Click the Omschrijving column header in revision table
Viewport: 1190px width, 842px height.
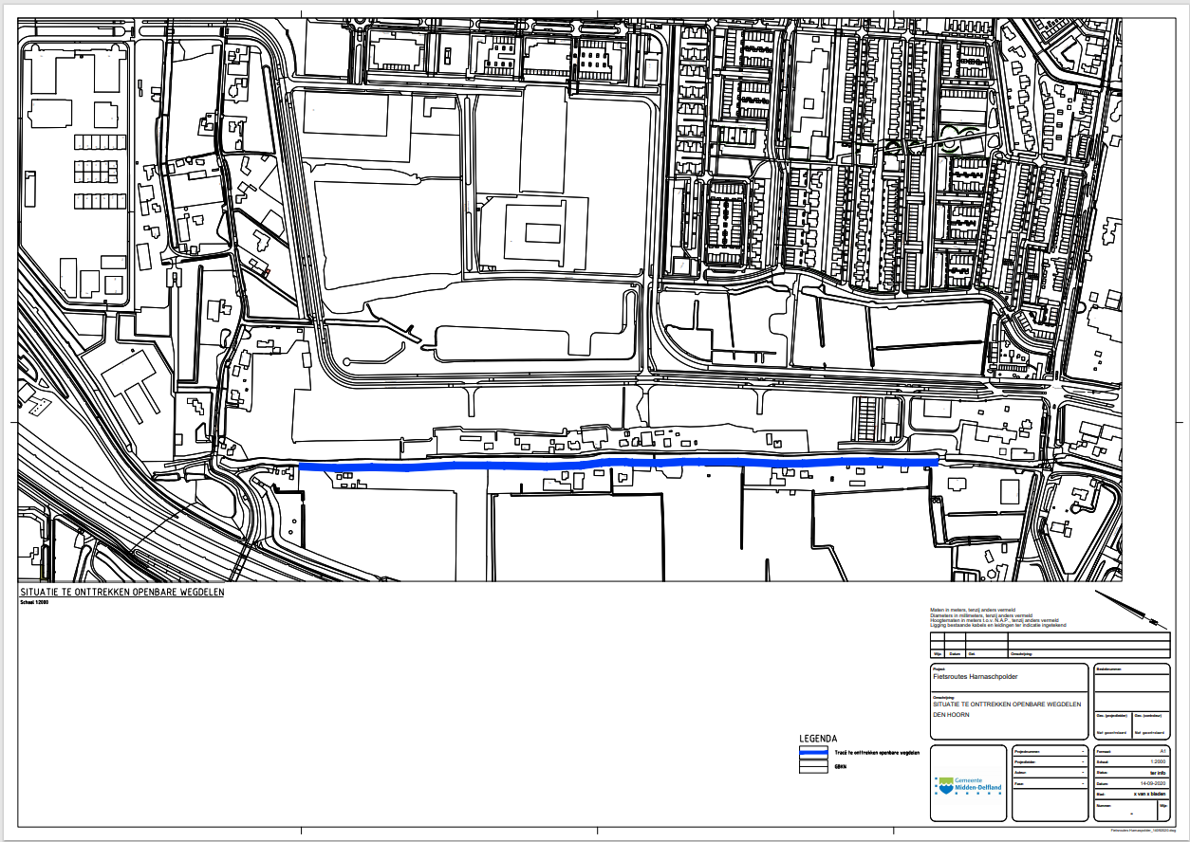coord(1021,653)
